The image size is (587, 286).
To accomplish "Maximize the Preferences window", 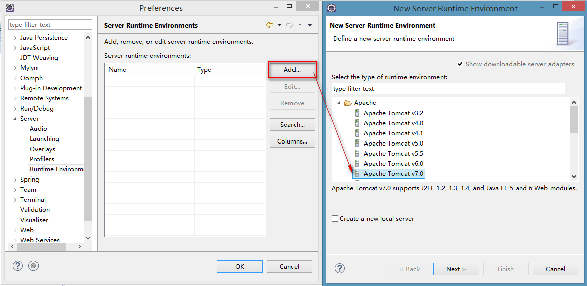I will (289, 6).
